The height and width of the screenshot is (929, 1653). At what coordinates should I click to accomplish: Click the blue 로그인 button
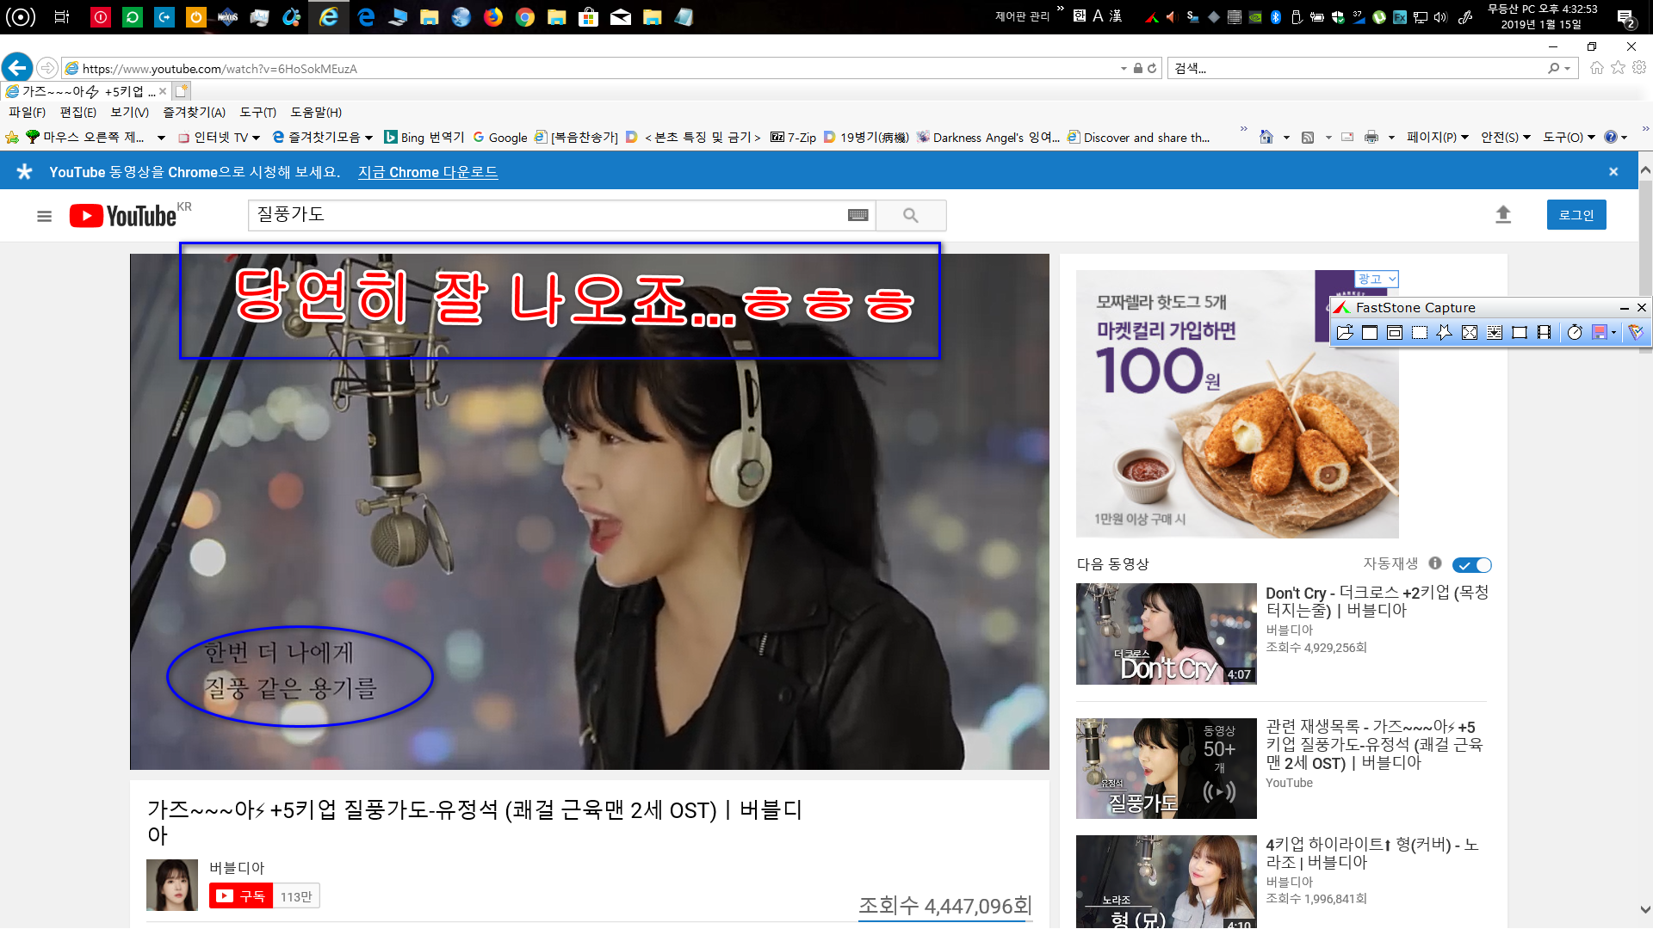click(1576, 215)
